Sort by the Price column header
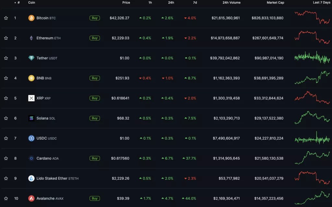Image resolution: width=332 pixels, height=207 pixels. pyautogui.click(x=126, y=3)
